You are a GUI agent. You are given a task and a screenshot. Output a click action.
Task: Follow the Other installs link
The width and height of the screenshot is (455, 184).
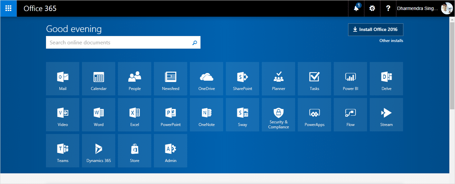(391, 41)
